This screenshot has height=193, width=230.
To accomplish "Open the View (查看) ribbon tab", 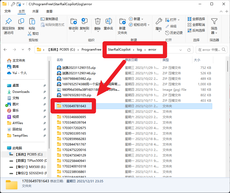I will 49,11.
